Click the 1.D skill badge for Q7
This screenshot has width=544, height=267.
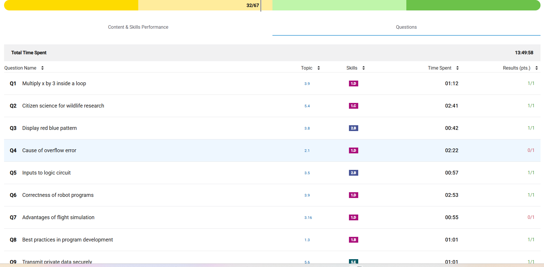click(353, 217)
